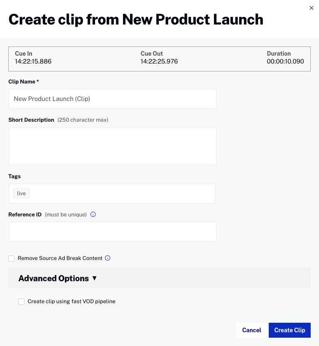Image resolution: width=319 pixels, height=346 pixels.
Task: Click the Cue Out timestamp value
Action: pyautogui.click(x=159, y=61)
